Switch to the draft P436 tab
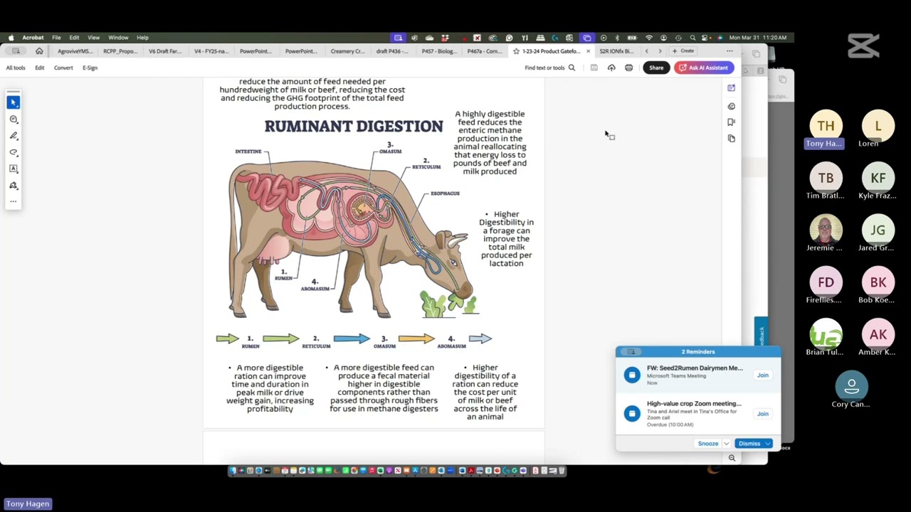 pyautogui.click(x=392, y=51)
